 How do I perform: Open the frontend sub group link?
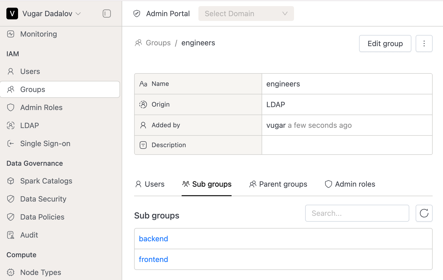154,259
